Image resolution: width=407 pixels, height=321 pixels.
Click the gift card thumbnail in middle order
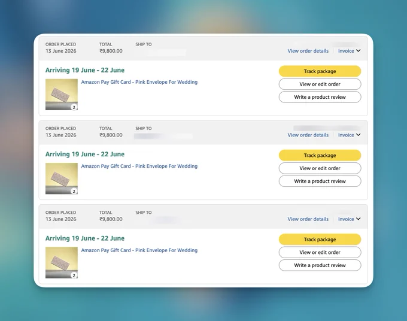pyautogui.click(x=62, y=178)
